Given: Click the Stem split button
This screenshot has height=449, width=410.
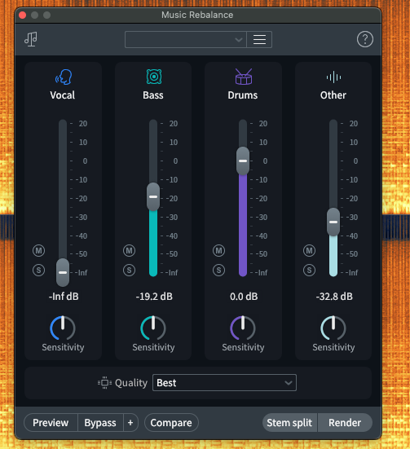Looking at the screenshot, I should pos(289,423).
